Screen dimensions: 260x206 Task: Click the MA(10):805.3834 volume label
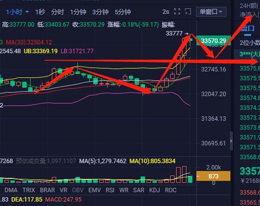(152, 161)
